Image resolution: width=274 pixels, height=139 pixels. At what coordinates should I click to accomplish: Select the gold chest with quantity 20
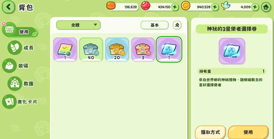point(117,50)
